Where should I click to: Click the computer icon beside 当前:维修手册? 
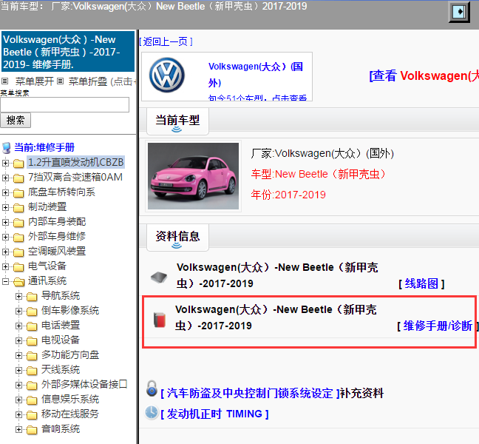click(7, 148)
